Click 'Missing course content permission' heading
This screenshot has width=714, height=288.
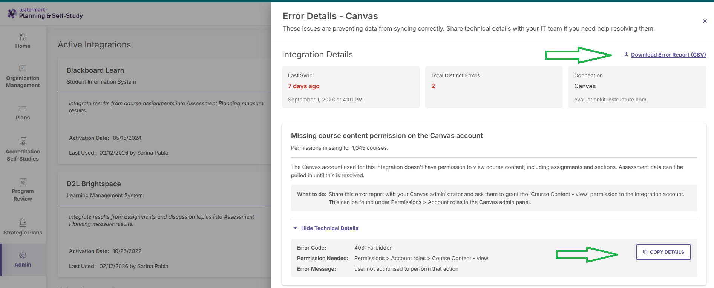(387, 136)
